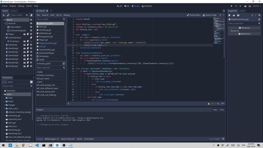Open the script icon on UserInterface node
The width and height of the screenshot is (263, 148).
coord(31,37)
